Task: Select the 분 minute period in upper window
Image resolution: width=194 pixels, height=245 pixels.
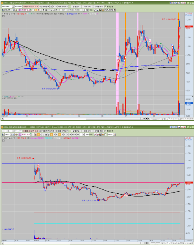Action: point(51,10)
